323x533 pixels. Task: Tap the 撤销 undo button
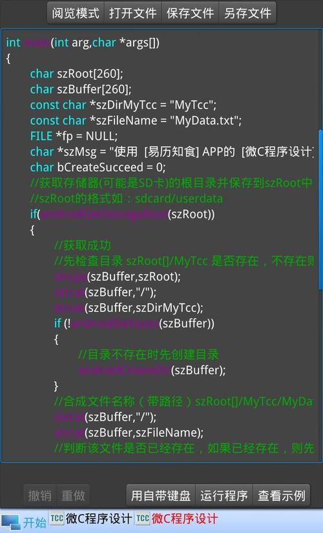click(x=40, y=496)
